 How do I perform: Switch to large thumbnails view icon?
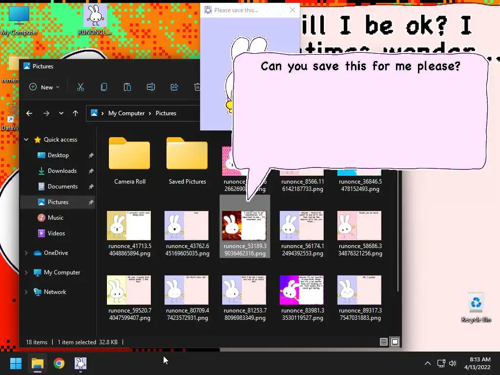click(x=395, y=342)
